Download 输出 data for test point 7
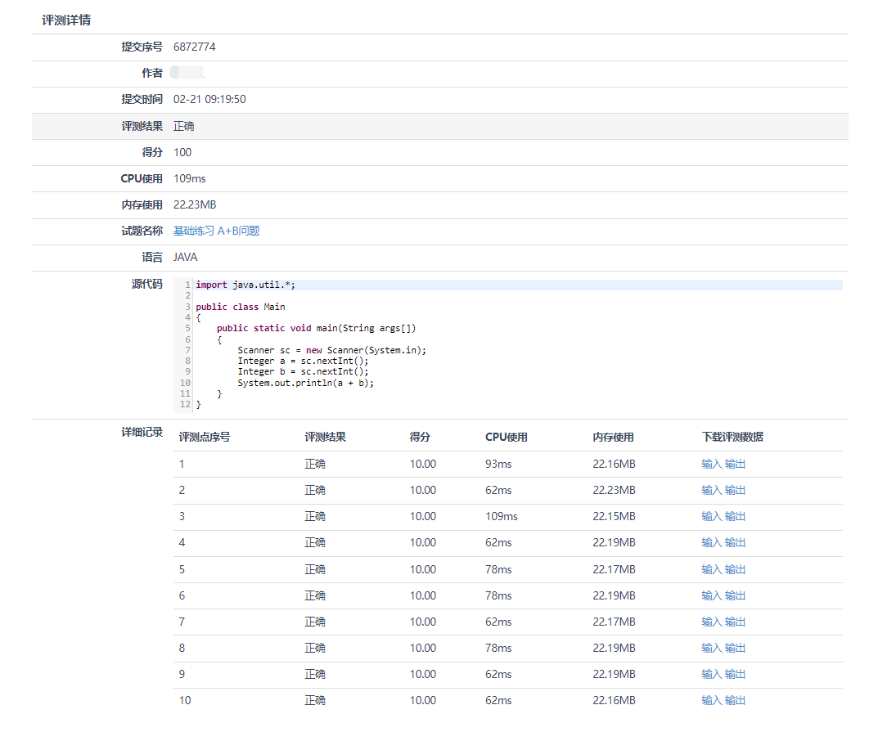 point(736,622)
